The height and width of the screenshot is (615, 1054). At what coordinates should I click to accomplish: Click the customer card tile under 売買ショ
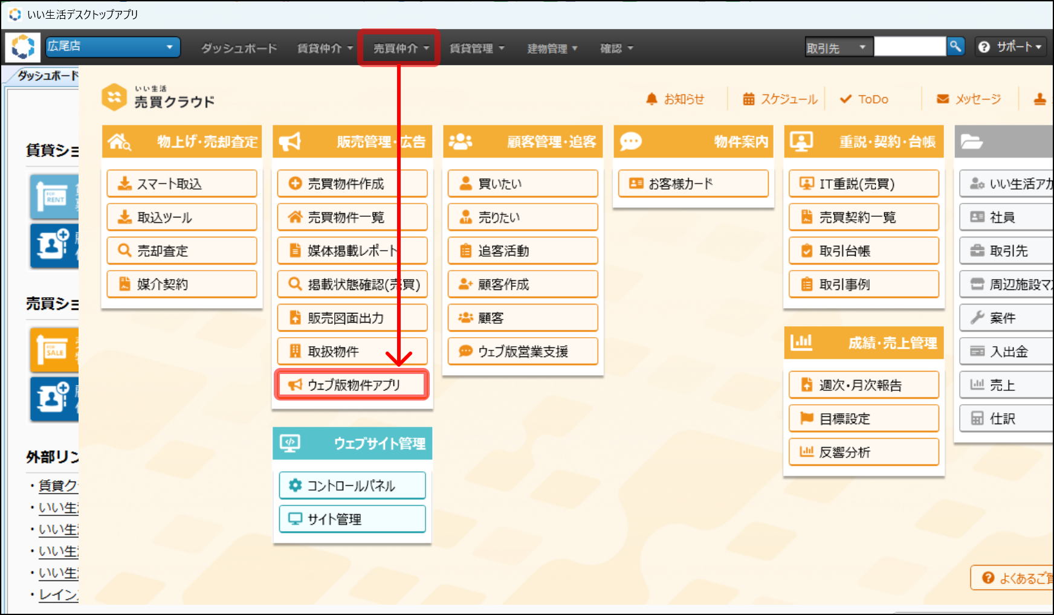[54, 399]
